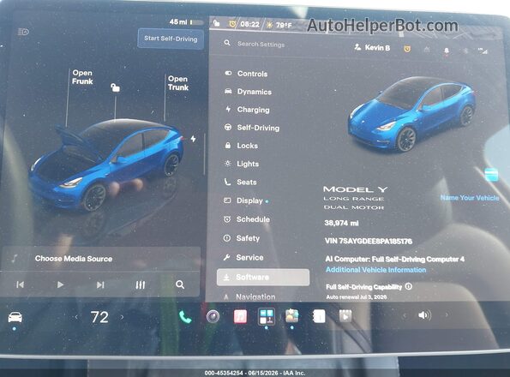The width and height of the screenshot is (510, 377).
Task: Tap the blue card icon above Name Your Vehicle
Action: (x=491, y=175)
